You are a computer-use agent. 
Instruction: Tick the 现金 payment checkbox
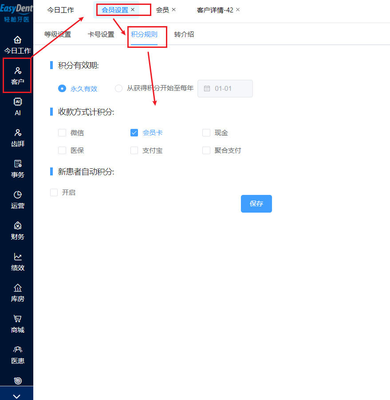[206, 132]
